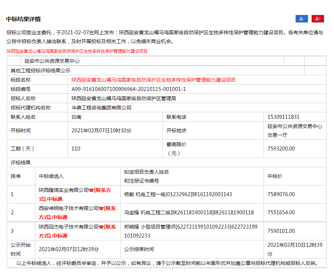Click the 评标结果 section label
Image resolution: width=334 pixels, height=276 pixels.
click(x=21, y=163)
